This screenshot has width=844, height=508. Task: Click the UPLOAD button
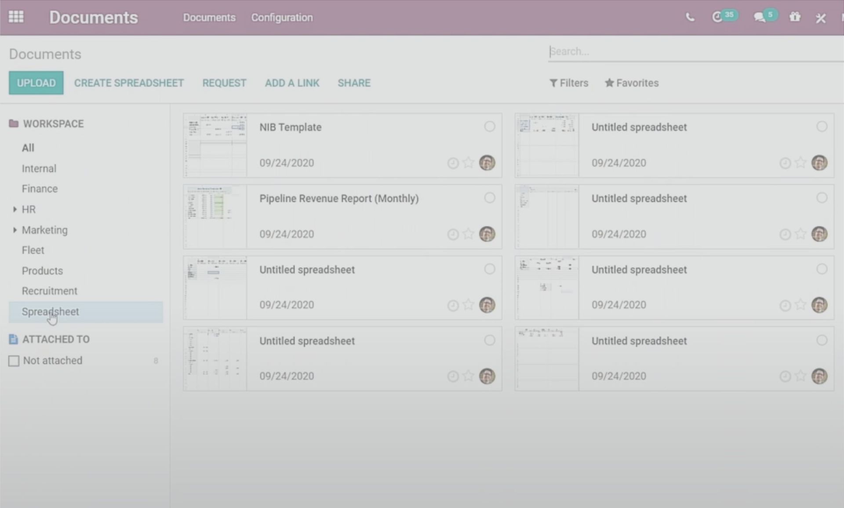pos(36,83)
